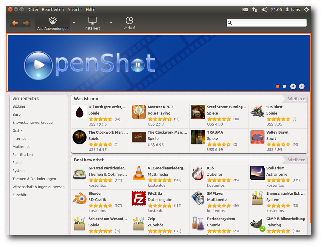Open Periodensystem flask icon
This screenshot has width=323, height=247.
tap(198, 223)
